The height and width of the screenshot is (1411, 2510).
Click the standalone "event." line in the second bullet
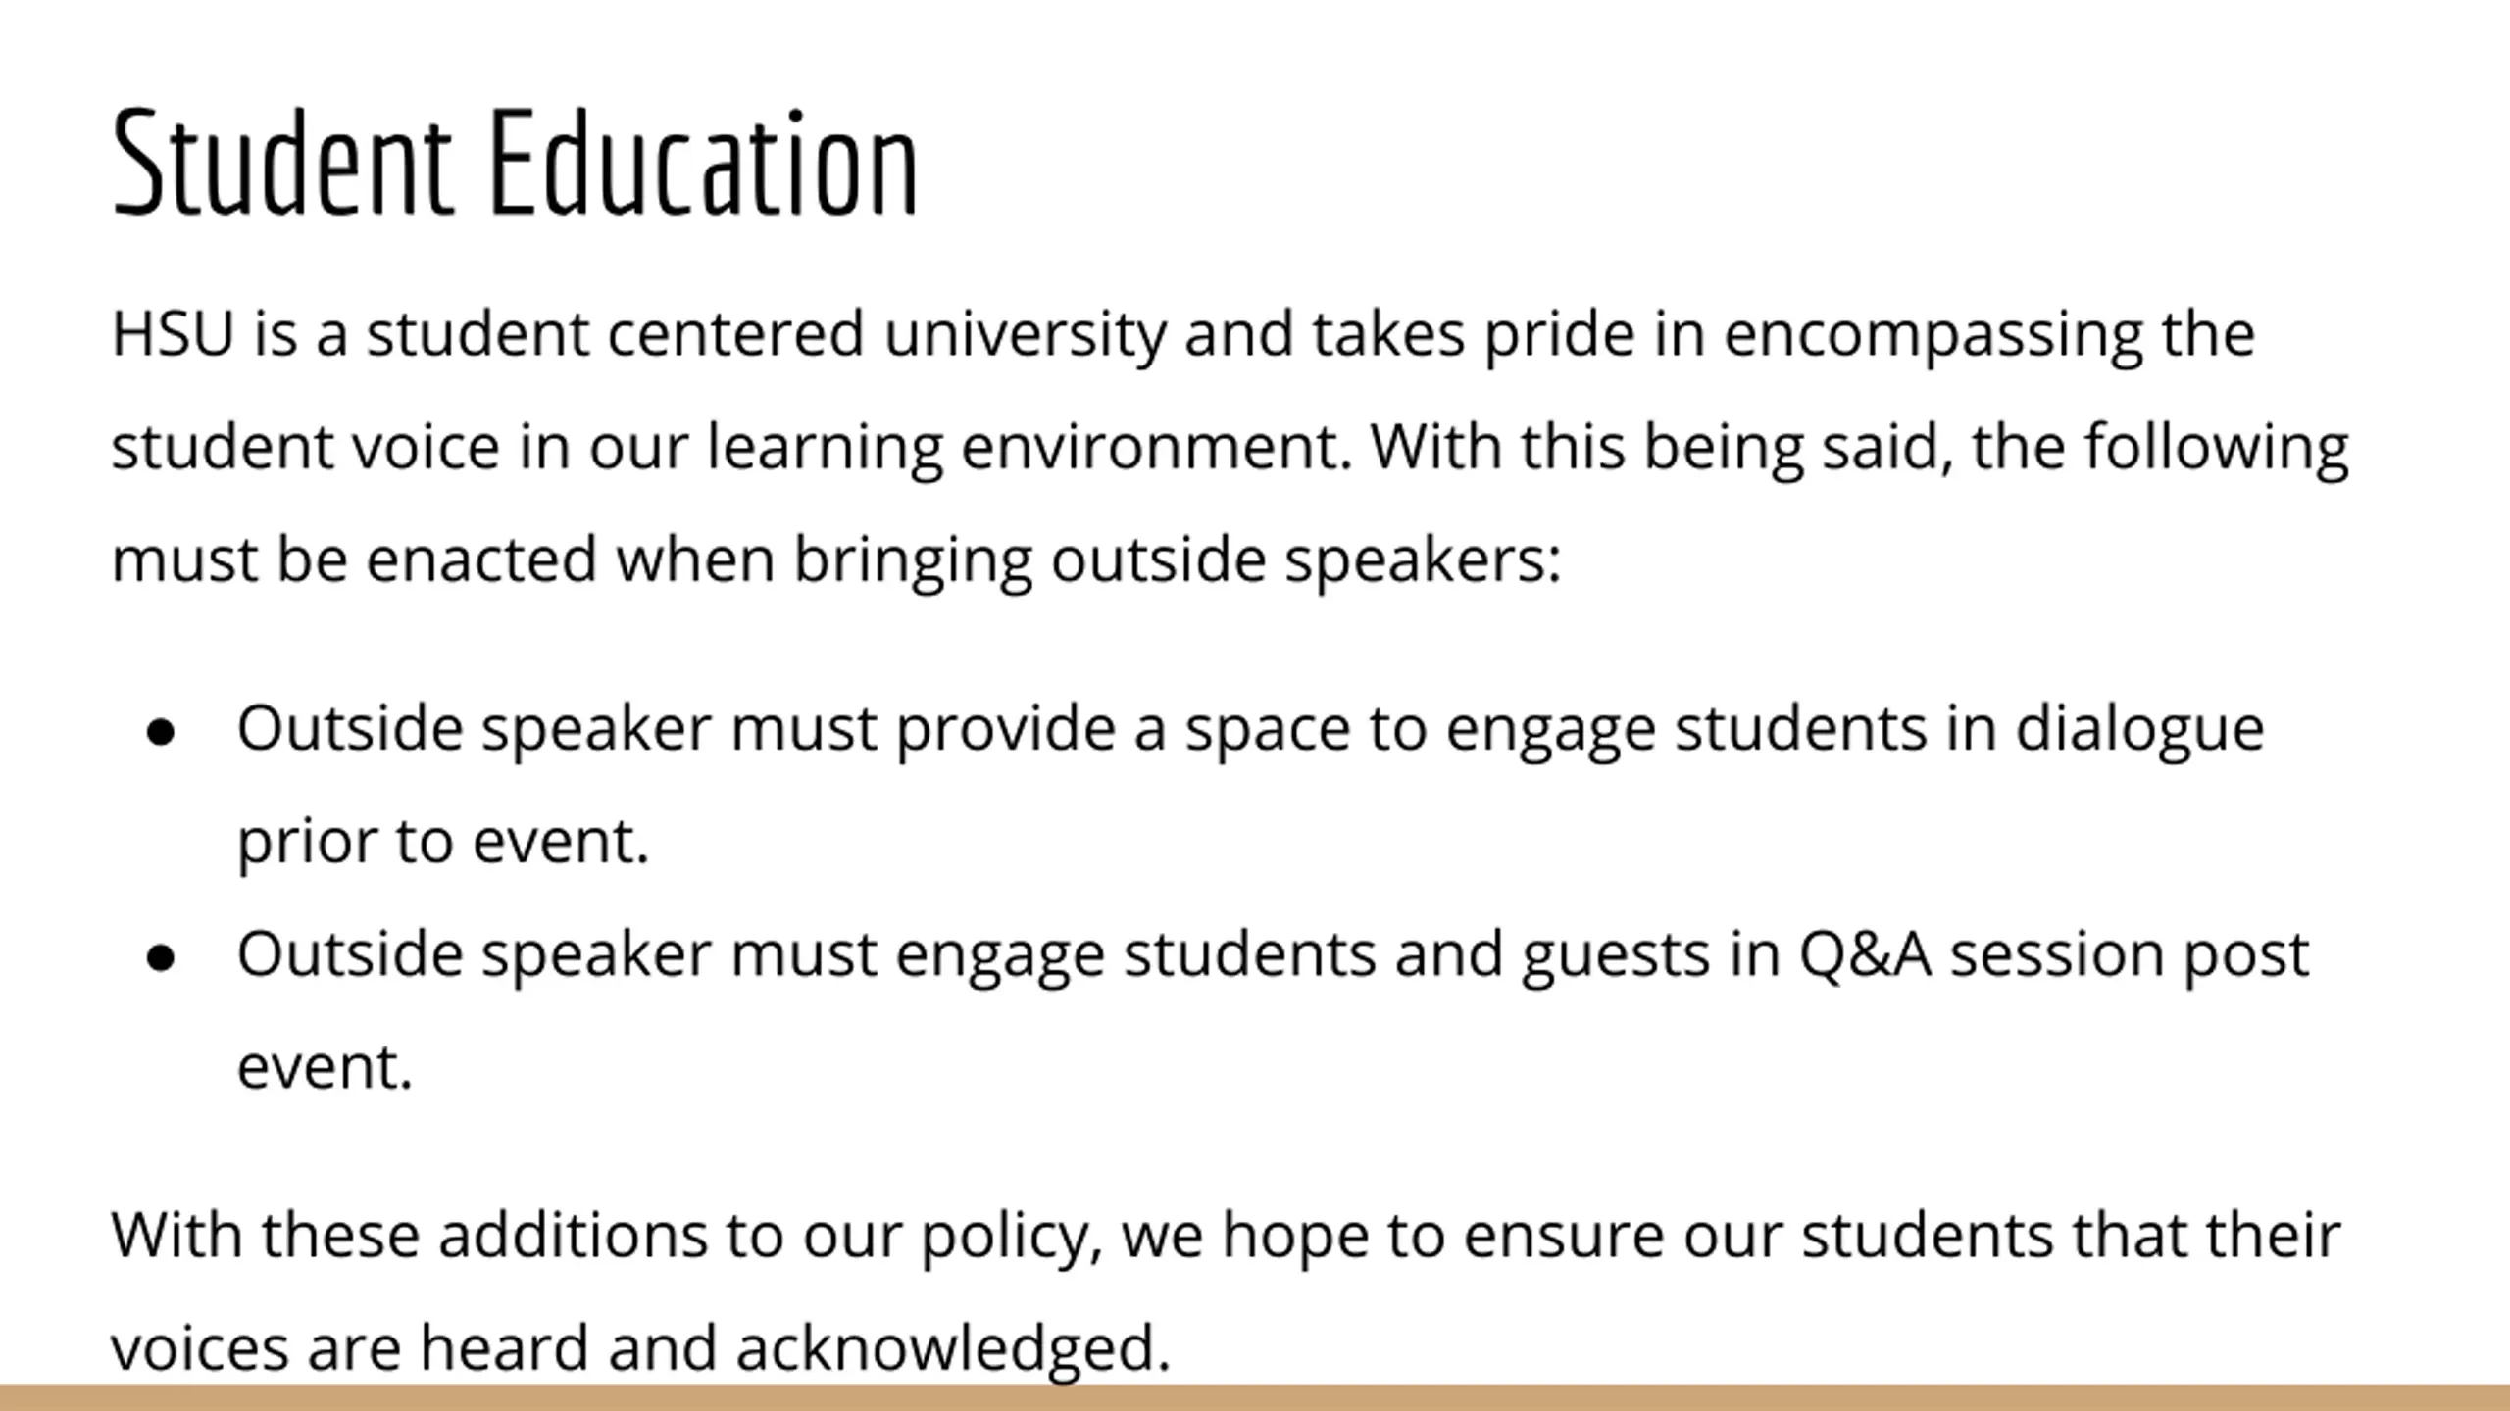pyautogui.click(x=325, y=1067)
